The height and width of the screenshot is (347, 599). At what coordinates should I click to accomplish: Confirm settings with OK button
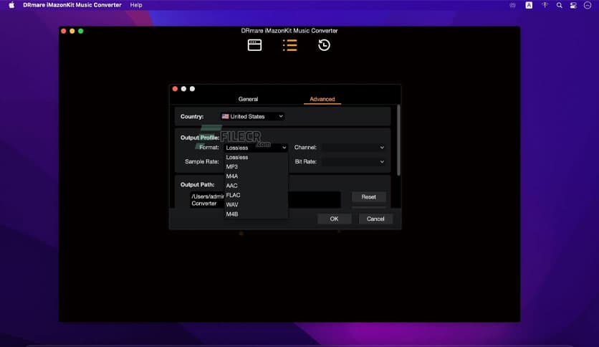coord(334,219)
